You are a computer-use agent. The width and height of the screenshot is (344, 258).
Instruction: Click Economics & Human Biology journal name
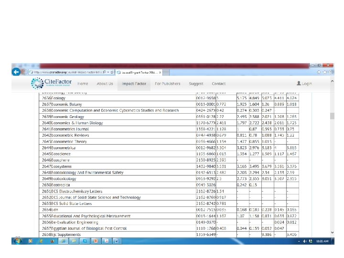point(77,123)
